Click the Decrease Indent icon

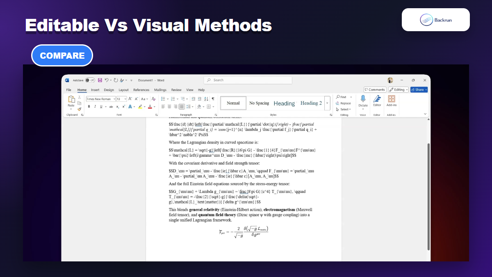pos(193,99)
